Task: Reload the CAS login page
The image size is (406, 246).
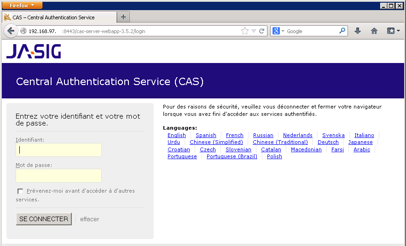Action: point(262,31)
